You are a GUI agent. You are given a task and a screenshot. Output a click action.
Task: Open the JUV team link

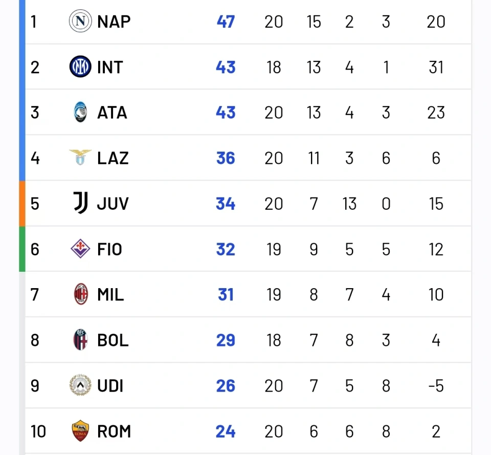tap(113, 204)
